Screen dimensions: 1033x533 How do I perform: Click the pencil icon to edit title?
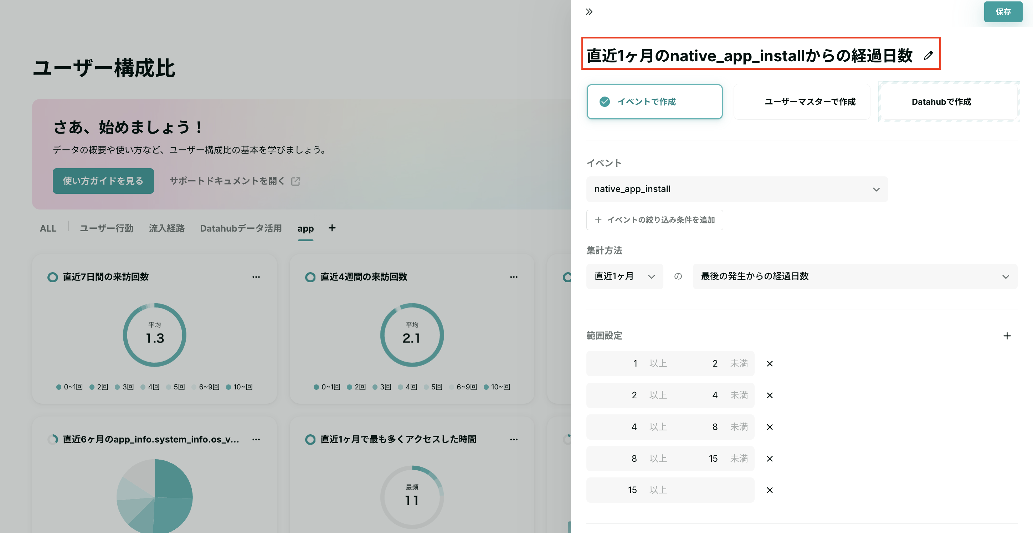(x=928, y=56)
